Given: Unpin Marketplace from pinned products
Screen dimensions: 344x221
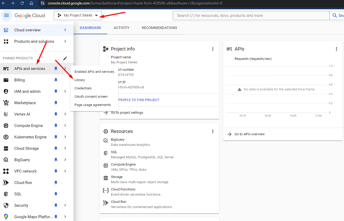Looking at the screenshot, I should [x=56, y=103].
